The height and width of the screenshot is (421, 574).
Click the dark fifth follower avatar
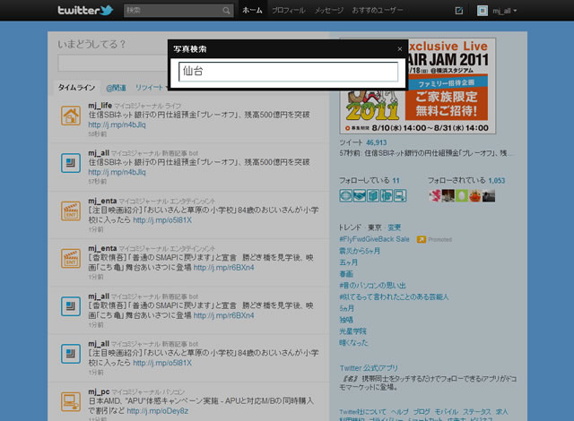pos(489,195)
